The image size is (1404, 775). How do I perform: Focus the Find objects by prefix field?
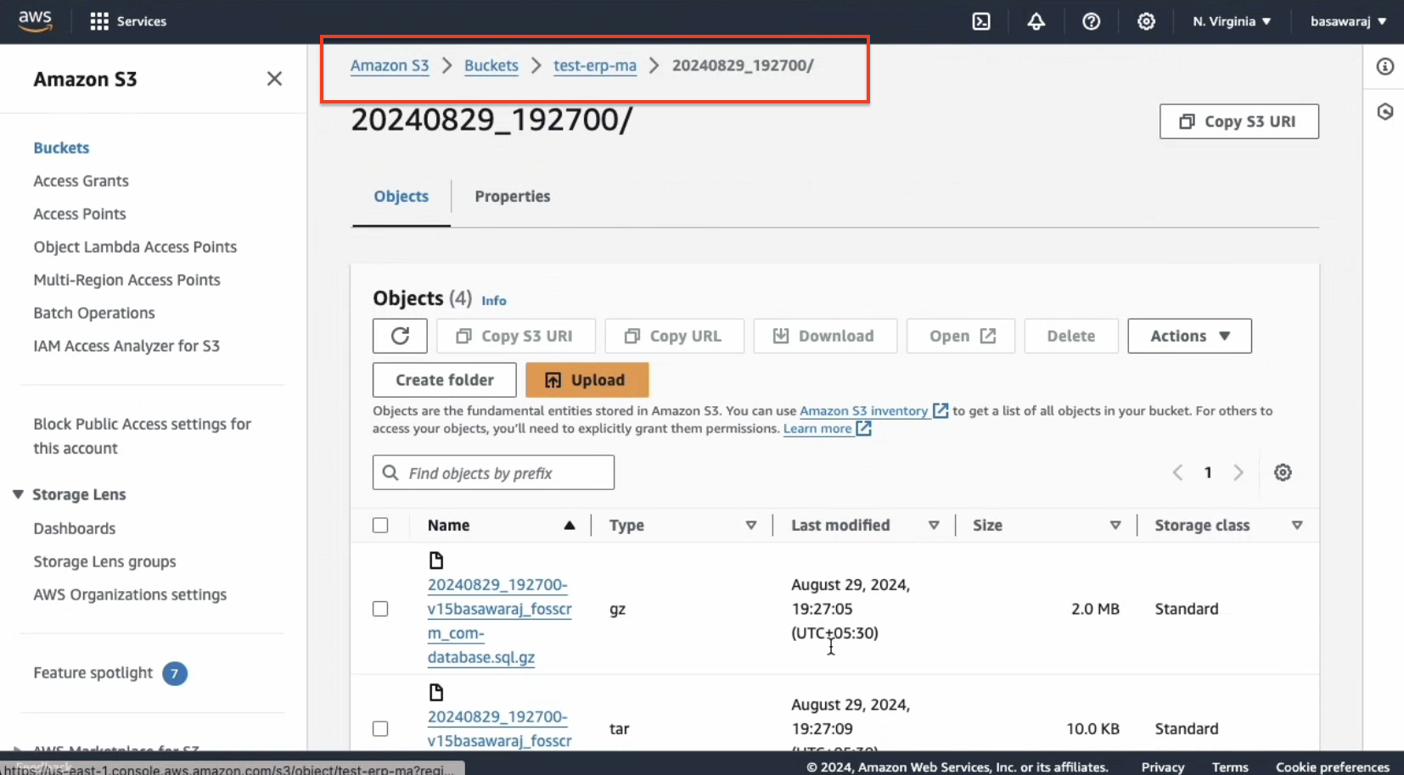[x=493, y=472]
